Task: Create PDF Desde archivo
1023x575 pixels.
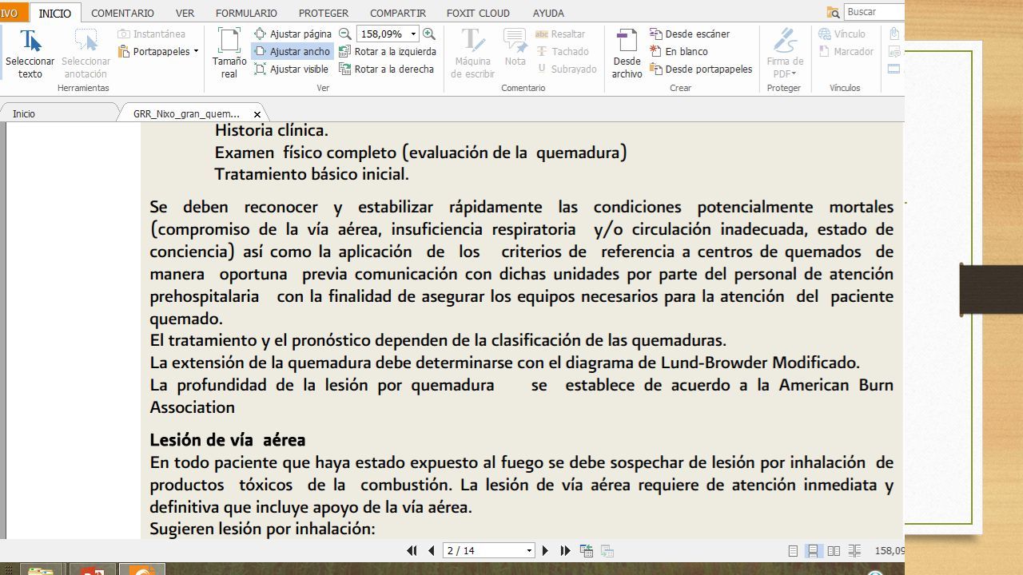Action: tap(627, 54)
